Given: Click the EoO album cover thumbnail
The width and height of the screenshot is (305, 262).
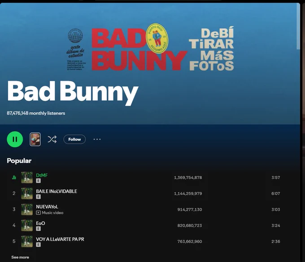Looking at the screenshot, I should [x=27, y=225].
